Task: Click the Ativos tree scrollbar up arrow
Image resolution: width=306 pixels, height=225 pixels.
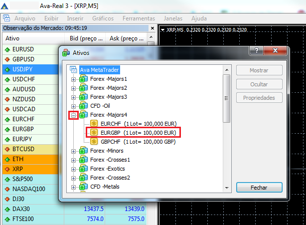Action: point(227,70)
